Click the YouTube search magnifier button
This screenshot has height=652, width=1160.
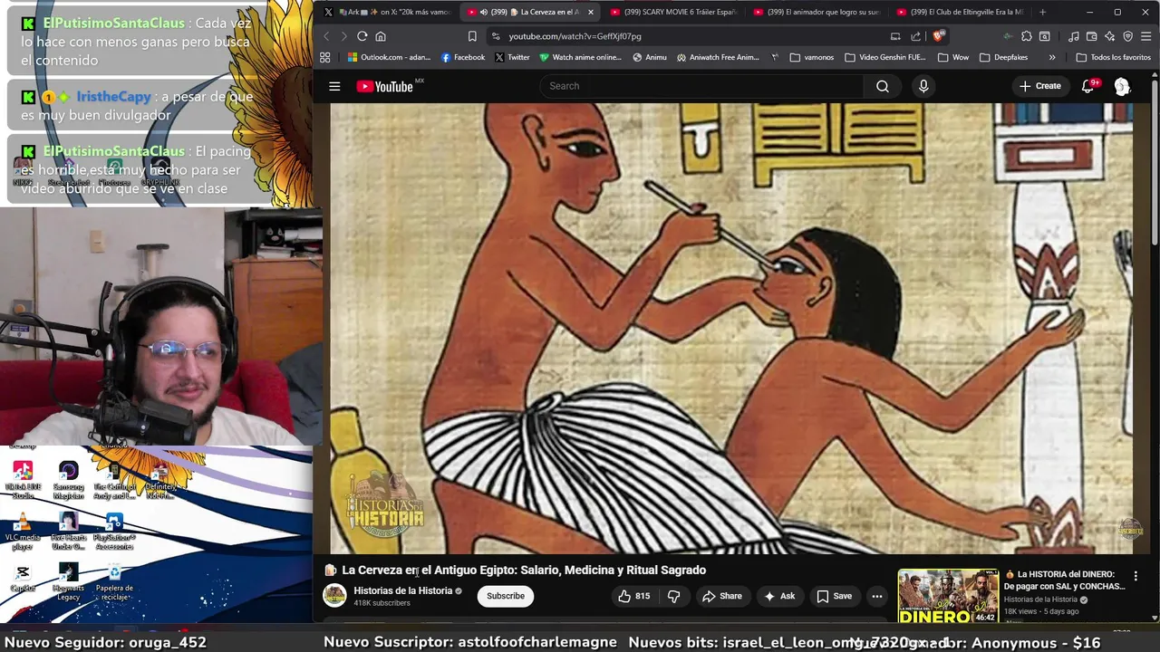coord(883,86)
